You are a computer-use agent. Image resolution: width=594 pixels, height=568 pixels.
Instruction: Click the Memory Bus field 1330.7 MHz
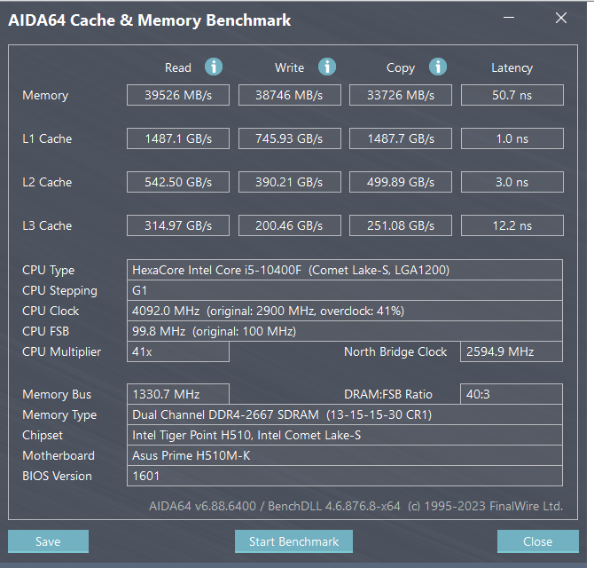[x=178, y=394]
